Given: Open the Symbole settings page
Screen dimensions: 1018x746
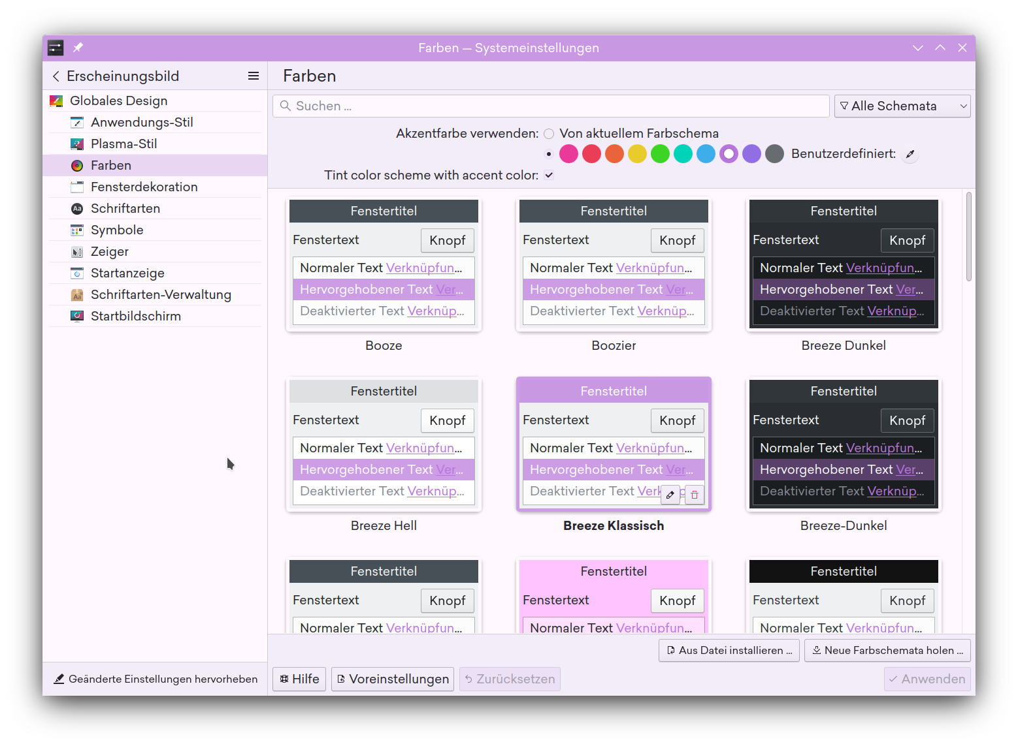Looking at the screenshot, I should click(117, 230).
